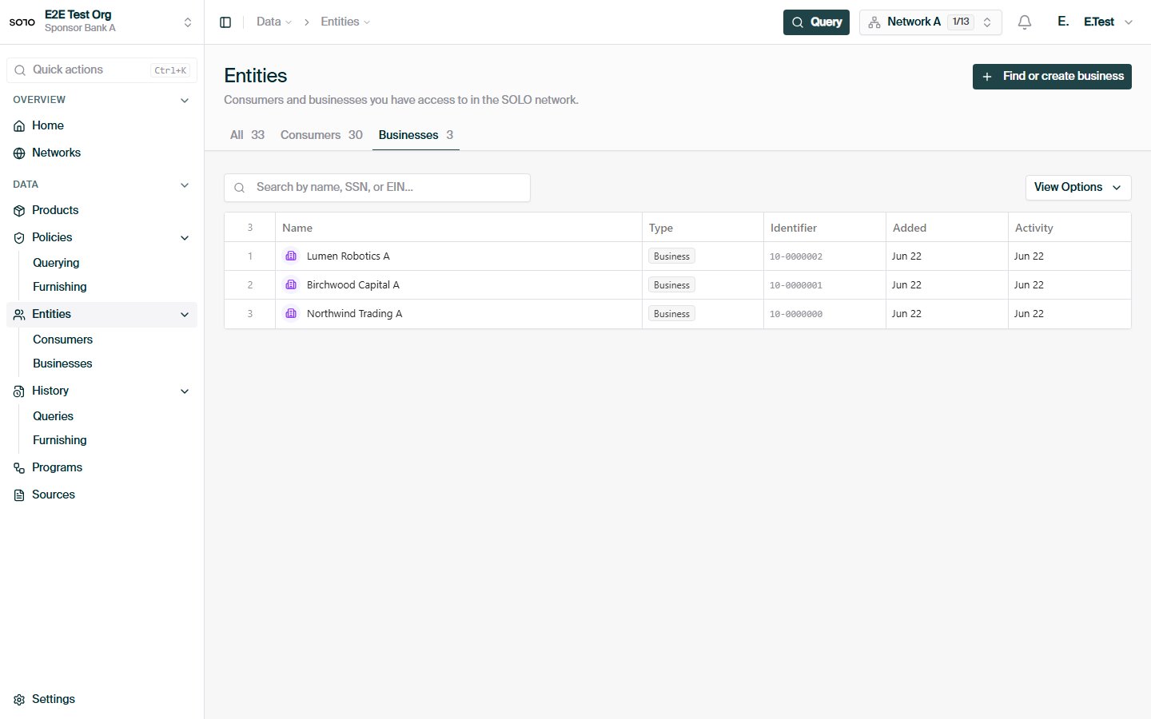Toggle the sidebar panel icon
The image size is (1151, 719).
point(225,22)
